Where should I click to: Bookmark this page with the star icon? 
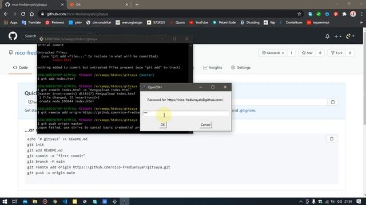click(x=299, y=14)
